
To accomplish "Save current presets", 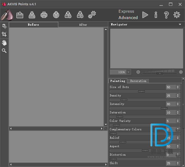I will [x=80, y=15].
